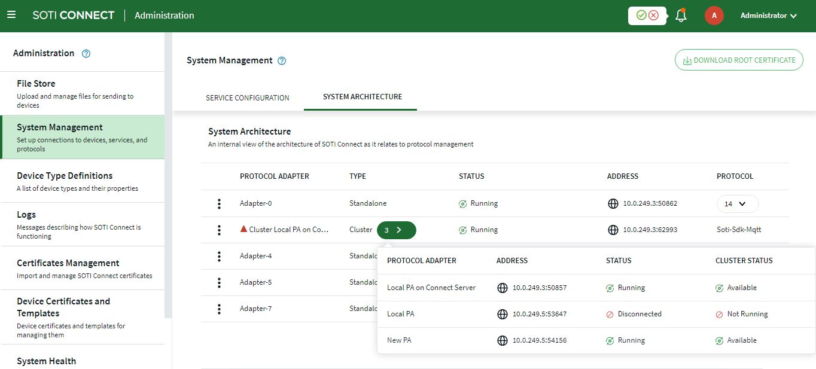The image size is (816, 369).
Task: Click Standalone type in Adapter-0 row
Action: 368,203
